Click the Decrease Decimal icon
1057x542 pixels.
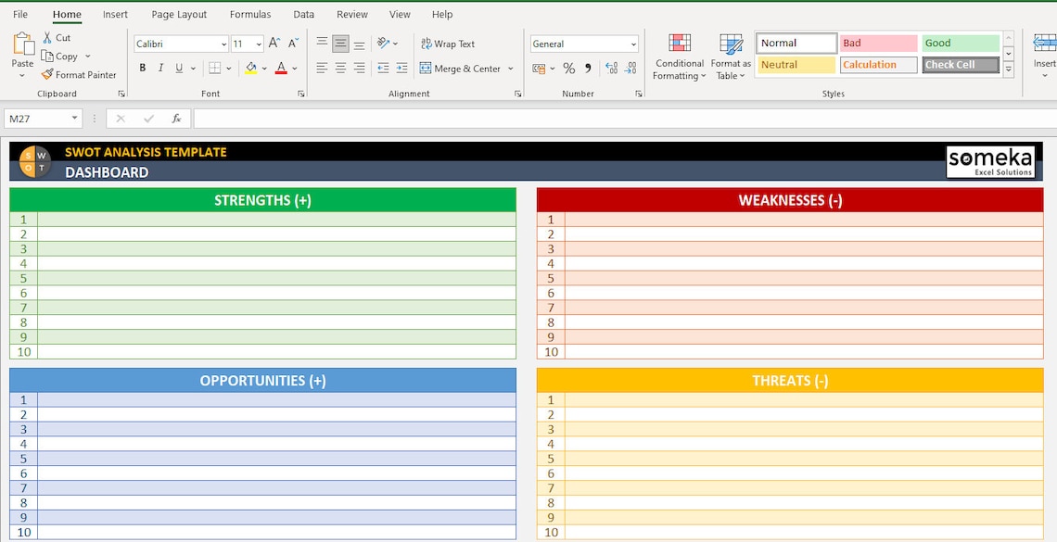[x=631, y=68]
